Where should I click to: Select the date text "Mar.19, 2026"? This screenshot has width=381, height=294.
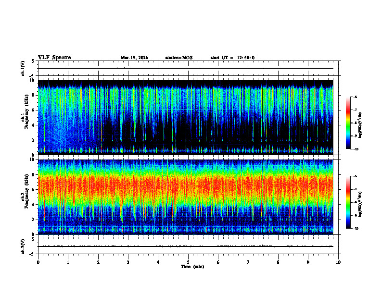point(134,58)
